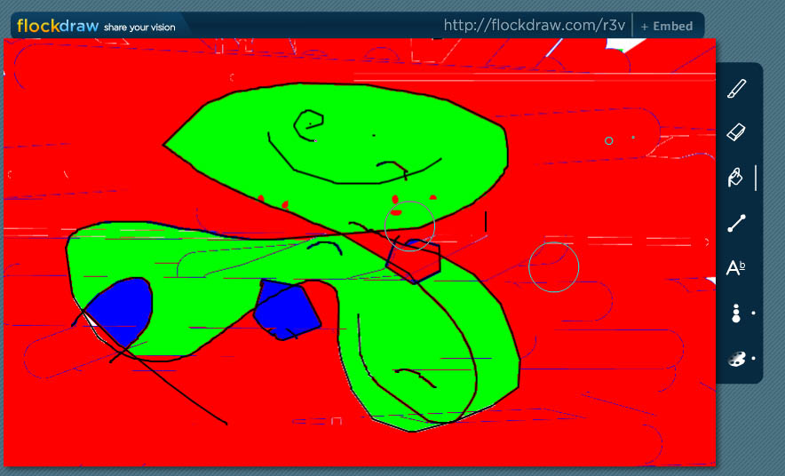
Task: Click the tiny teal circle near top right
Action: [608, 140]
